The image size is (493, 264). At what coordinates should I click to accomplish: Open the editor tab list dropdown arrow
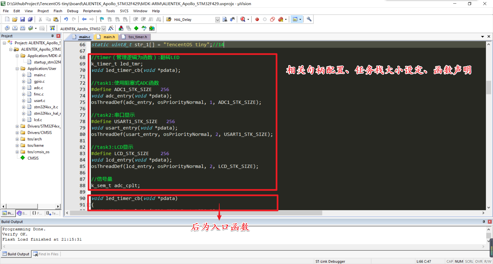(x=482, y=37)
